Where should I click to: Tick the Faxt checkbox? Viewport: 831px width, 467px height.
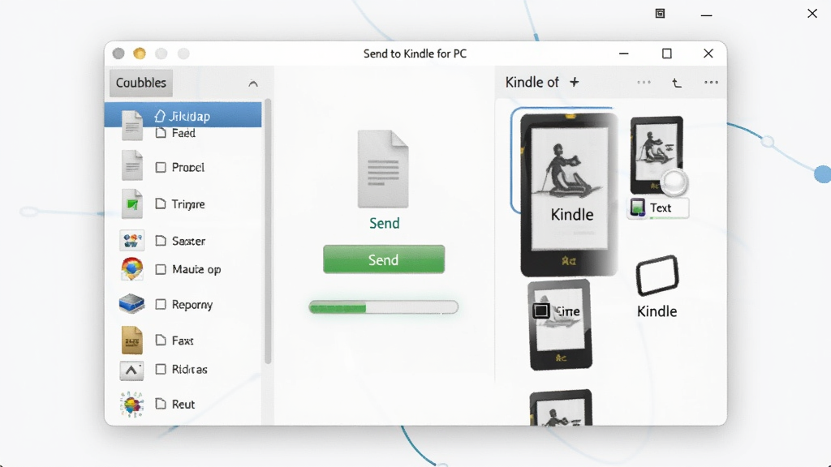click(x=161, y=340)
